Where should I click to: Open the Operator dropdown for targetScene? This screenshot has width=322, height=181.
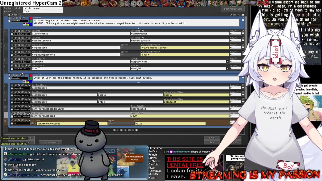(x=130, y=48)
